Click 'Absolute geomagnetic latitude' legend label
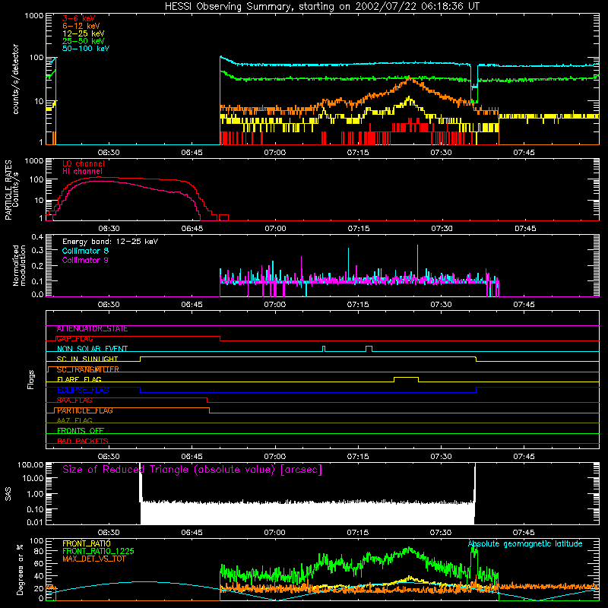 click(x=525, y=544)
